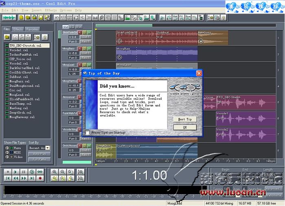The width and height of the screenshot is (285, 206).
Task: Go to end transport button
Action: coord(32,178)
